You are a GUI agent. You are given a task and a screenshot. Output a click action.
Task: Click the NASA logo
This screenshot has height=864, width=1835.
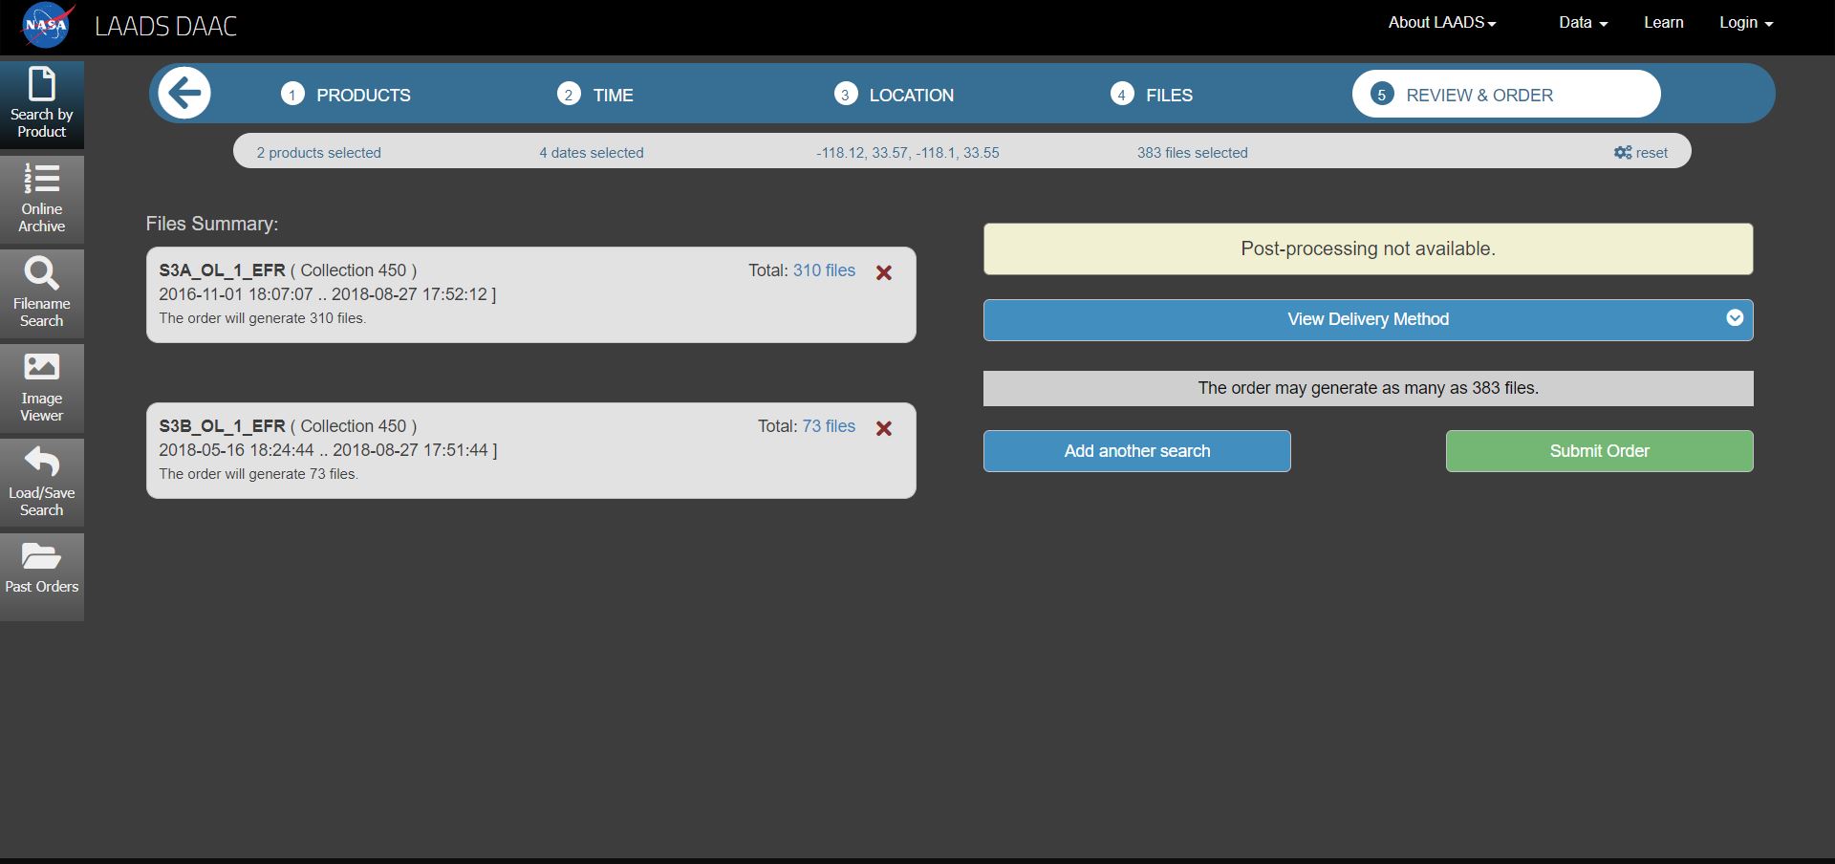pyautogui.click(x=48, y=25)
